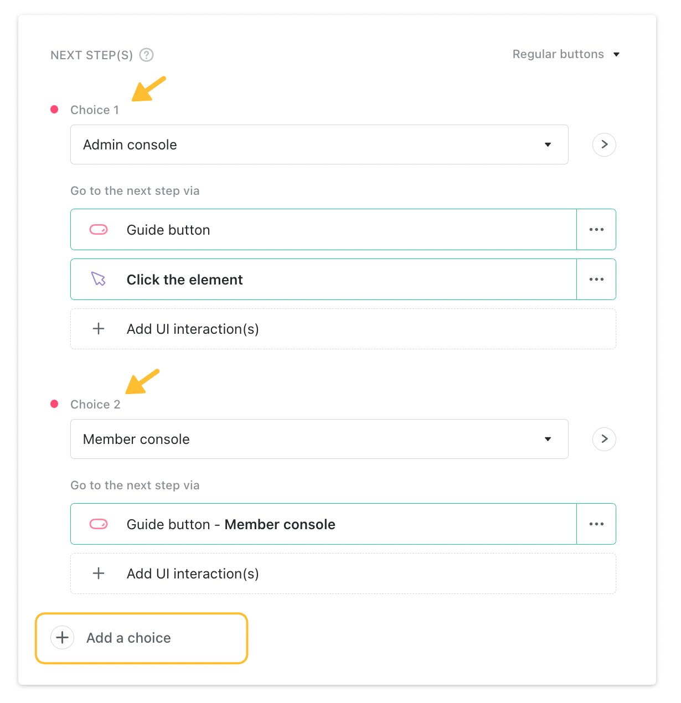
Task: Click the help icon next to NEXT STEP(S)
Action: (x=146, y=55)
